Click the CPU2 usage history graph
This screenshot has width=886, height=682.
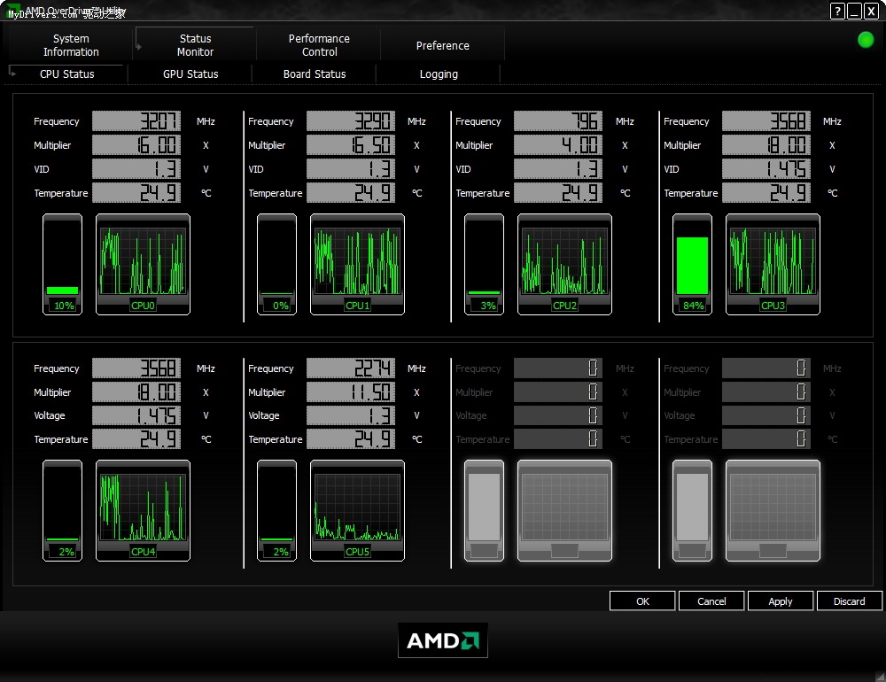[x=564, y=264]
